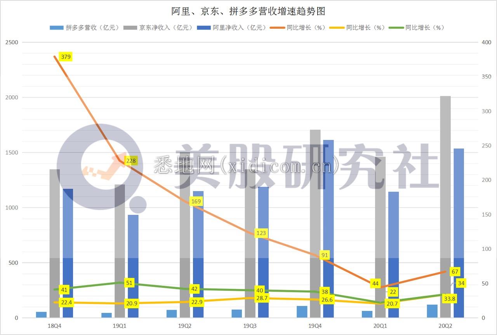Click the 19Q4 category axis label

click(315, 326)
